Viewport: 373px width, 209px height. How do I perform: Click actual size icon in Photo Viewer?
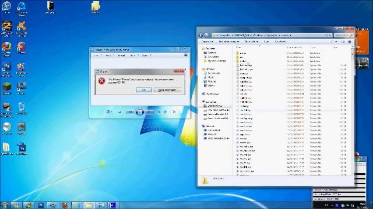coord(119,112)
